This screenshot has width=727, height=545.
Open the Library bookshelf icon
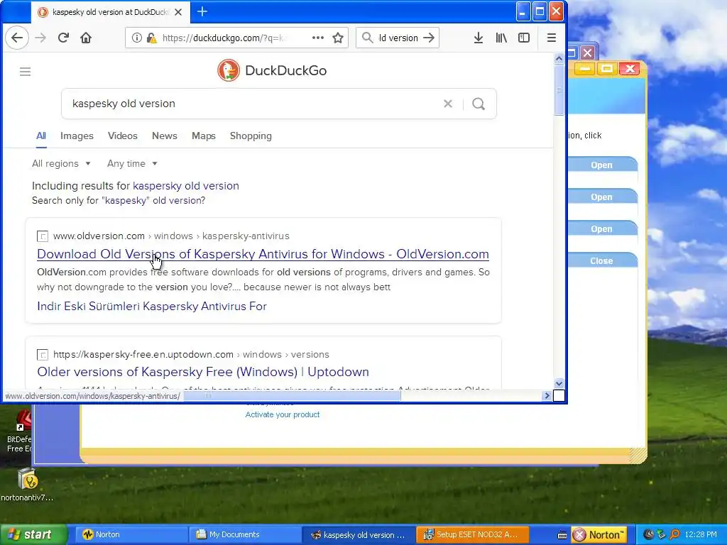501,38
